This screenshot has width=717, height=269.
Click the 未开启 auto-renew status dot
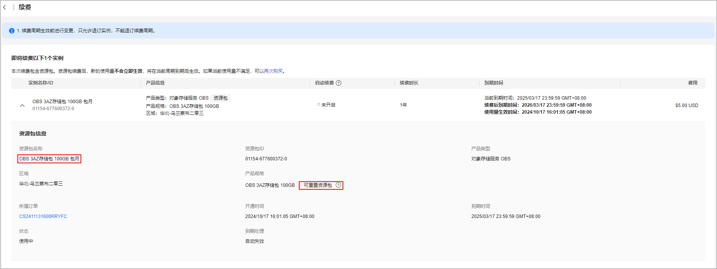[x=319, y=105]
